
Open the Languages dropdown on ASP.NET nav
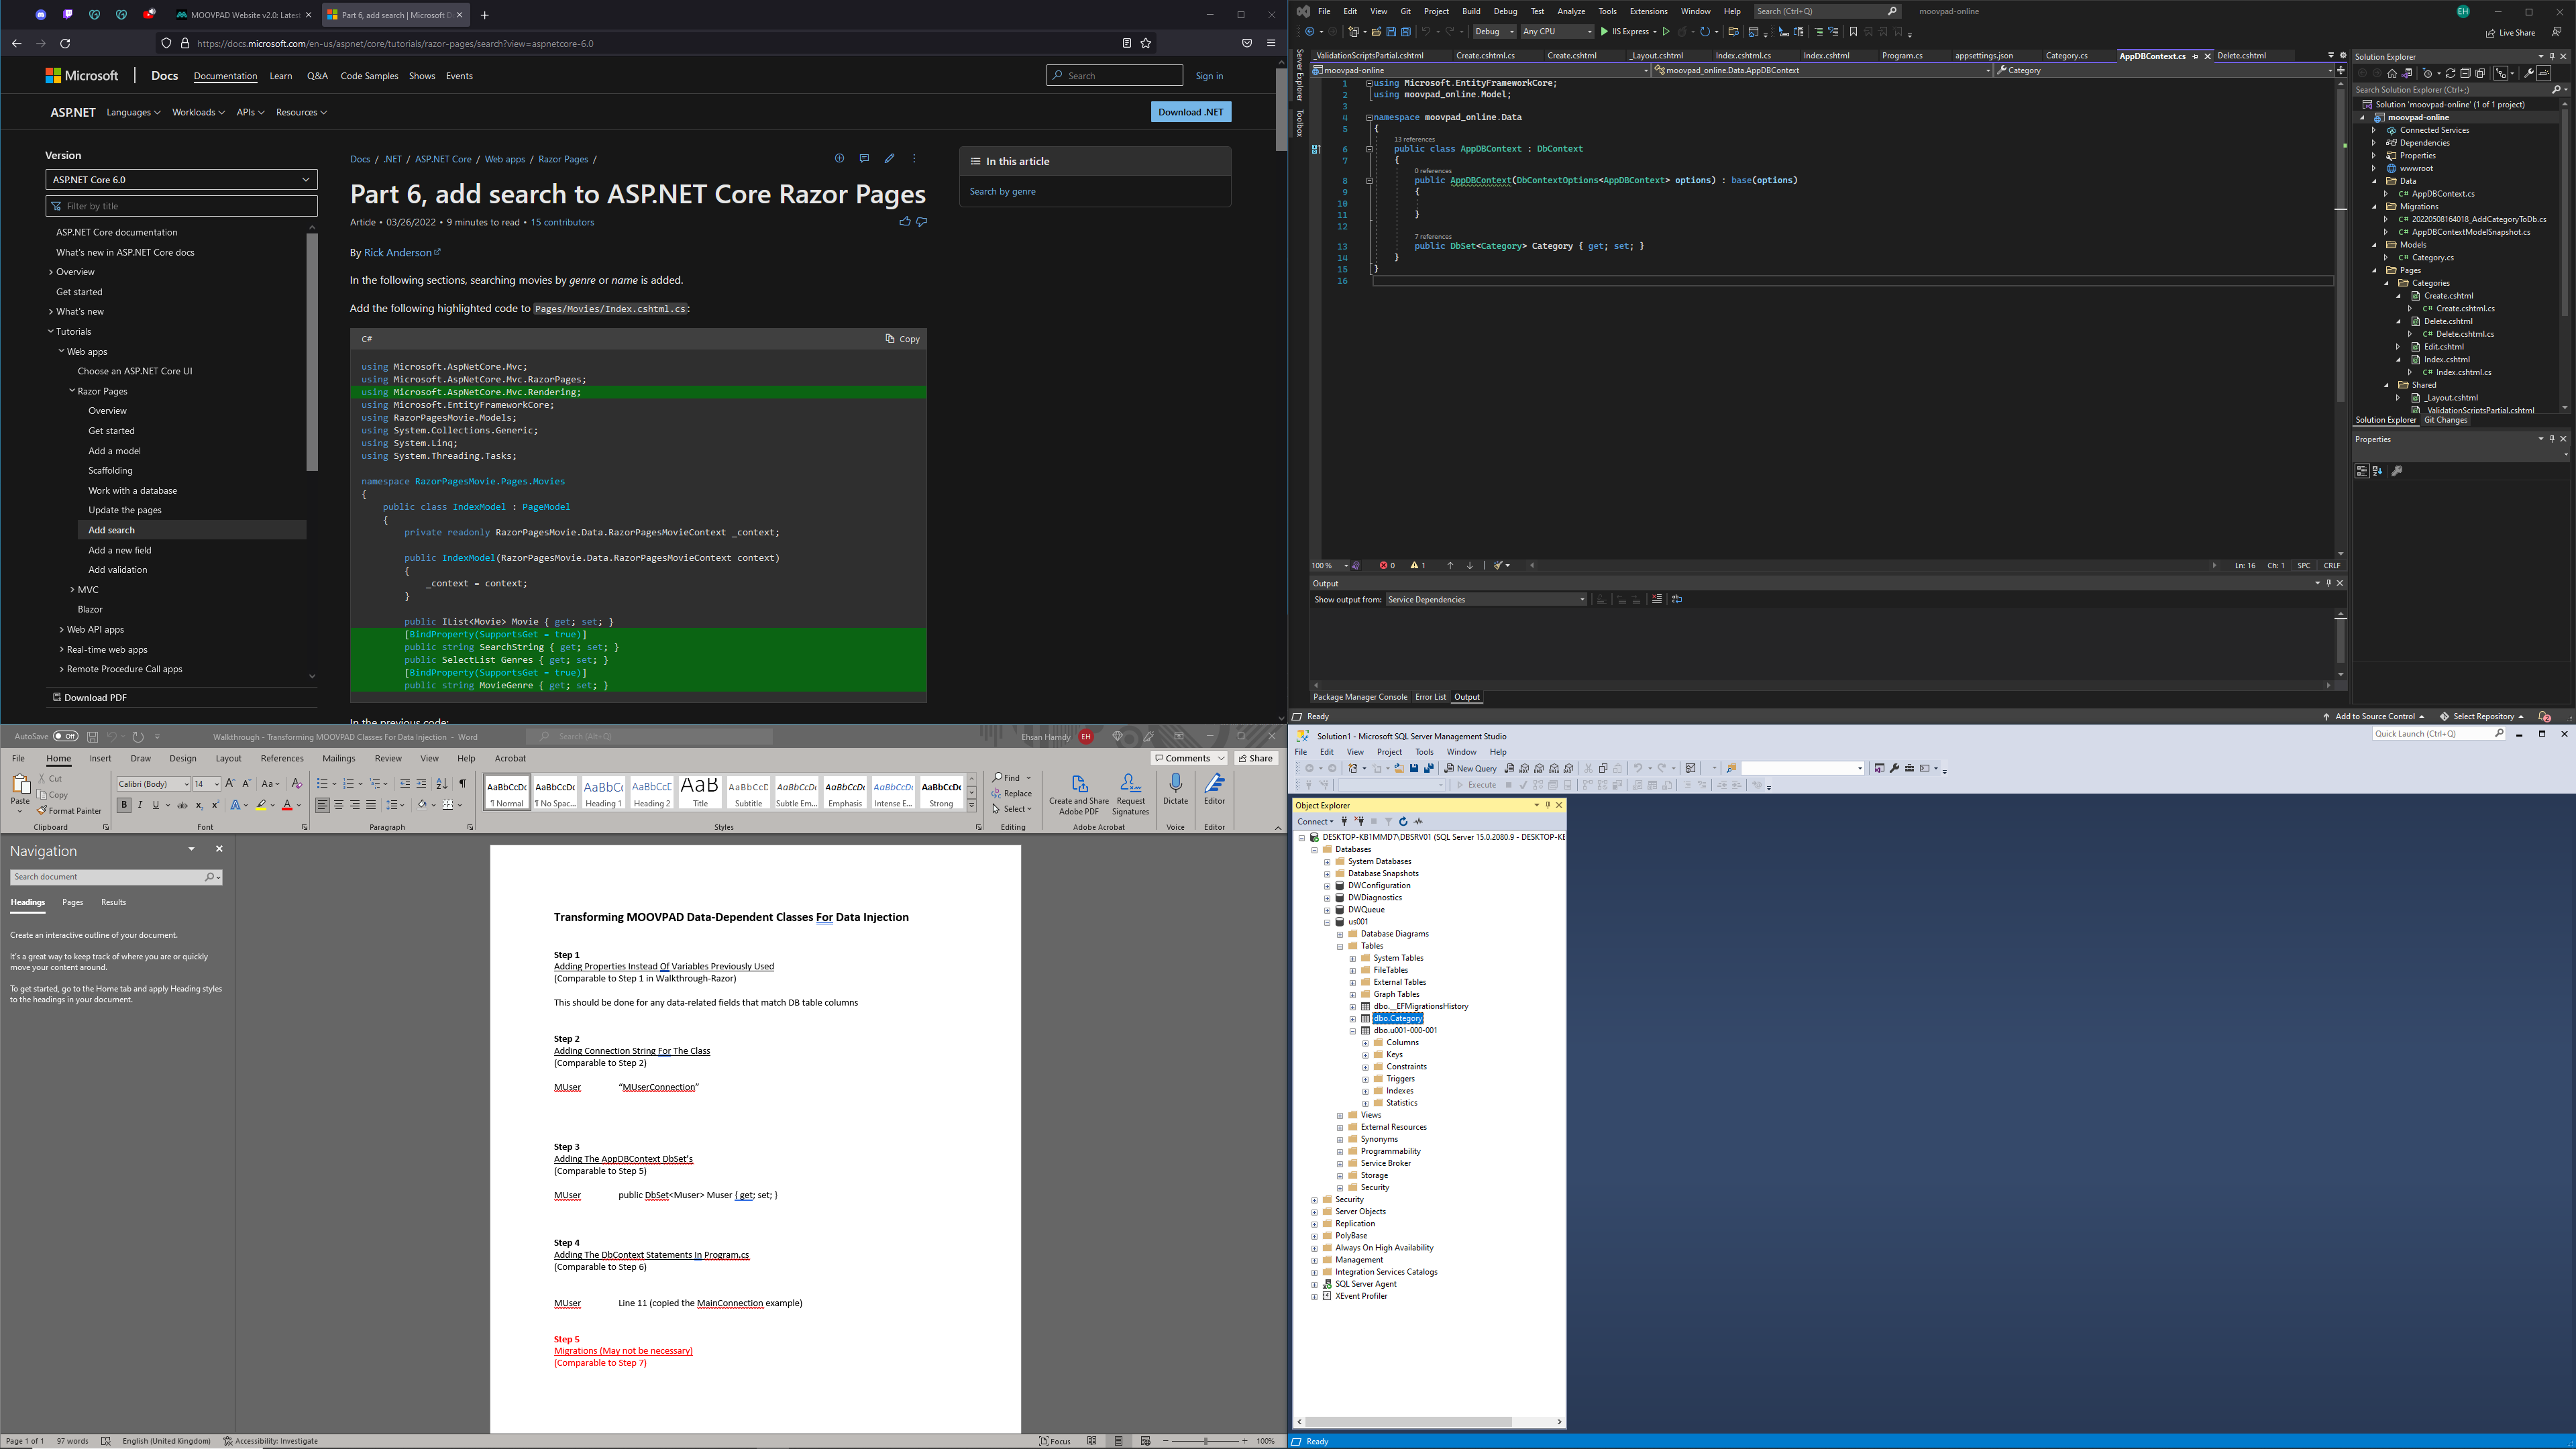click(133, 112)
